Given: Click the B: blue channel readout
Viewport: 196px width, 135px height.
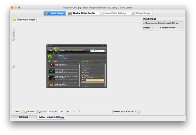Looking at the screenshot, I should 80,111.
